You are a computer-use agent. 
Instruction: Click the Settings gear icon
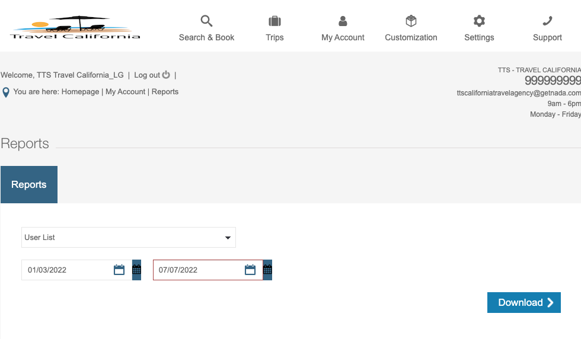pos(479,21)
